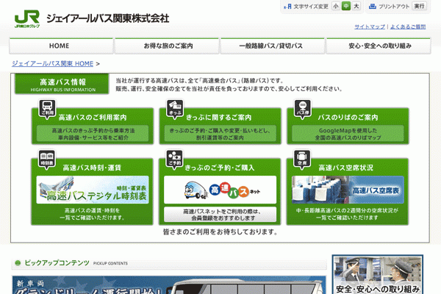Click the 高速バス空席状況 heading
The image size is (441, 294).
346,168
